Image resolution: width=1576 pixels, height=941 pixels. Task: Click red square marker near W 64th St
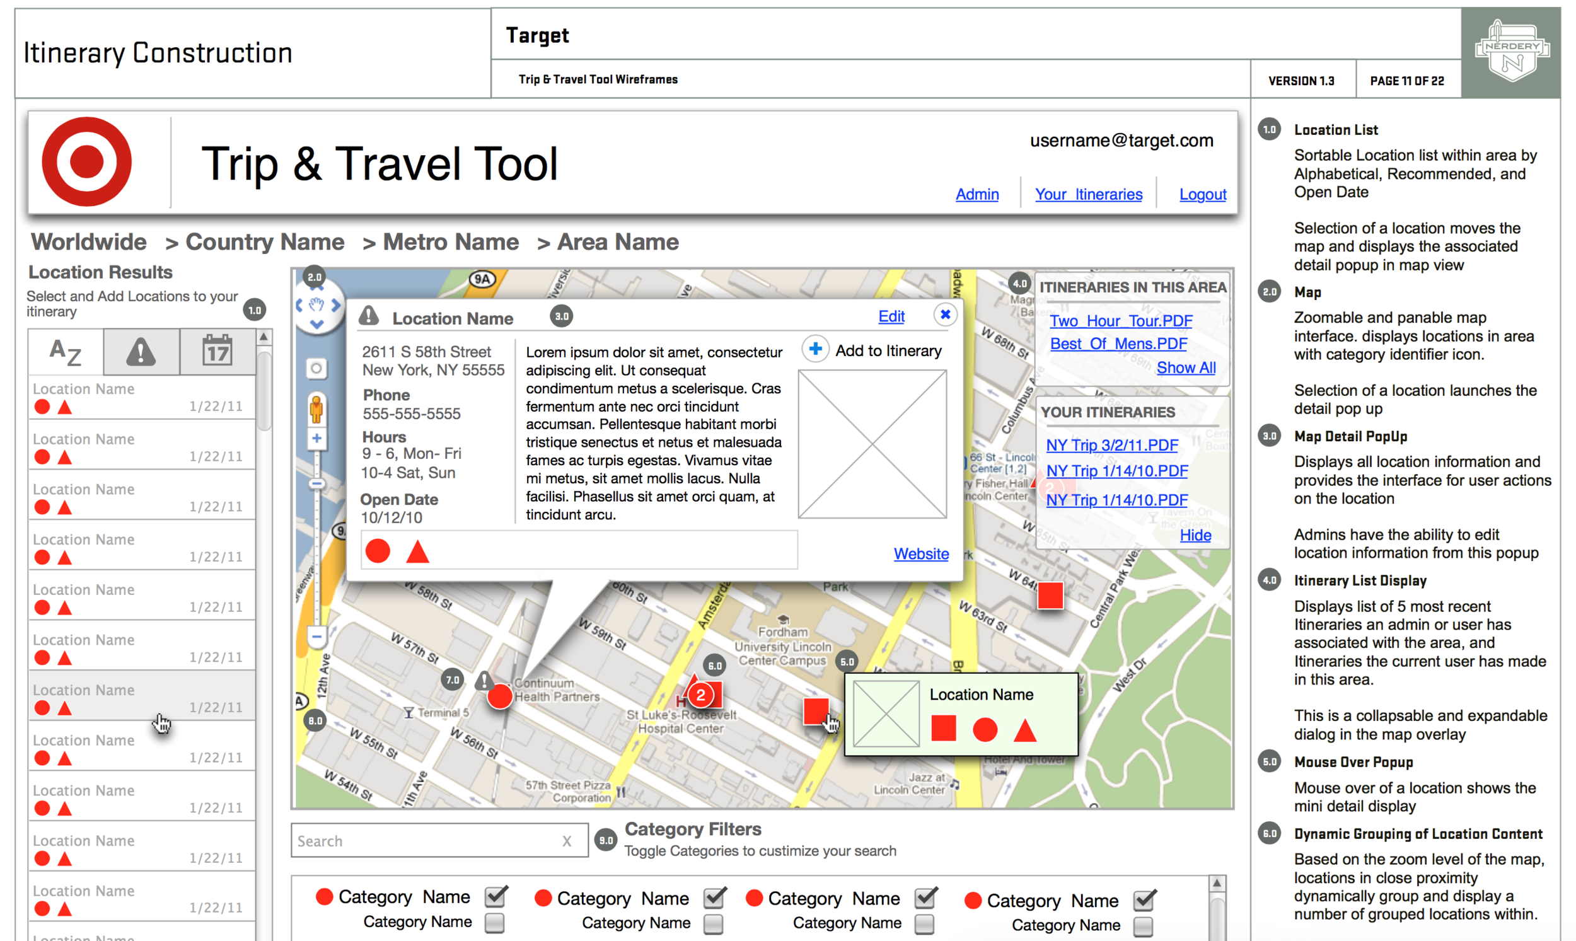(1050, 596)
